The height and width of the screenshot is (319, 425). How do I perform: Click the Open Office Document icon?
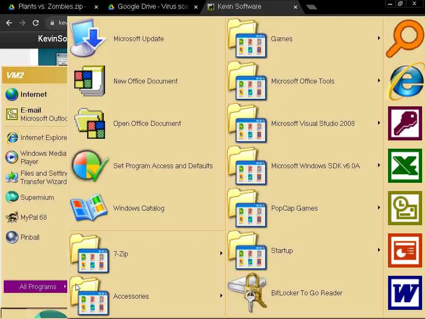pyautogui.click(x=90, y=123)
